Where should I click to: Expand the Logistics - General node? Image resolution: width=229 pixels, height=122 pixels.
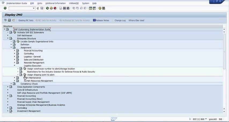[14, 56]
